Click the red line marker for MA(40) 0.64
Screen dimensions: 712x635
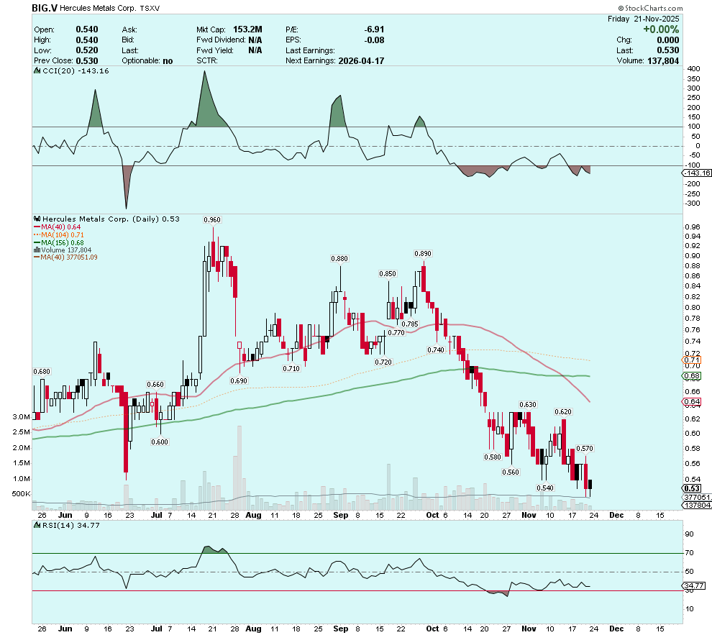[37, 227]
